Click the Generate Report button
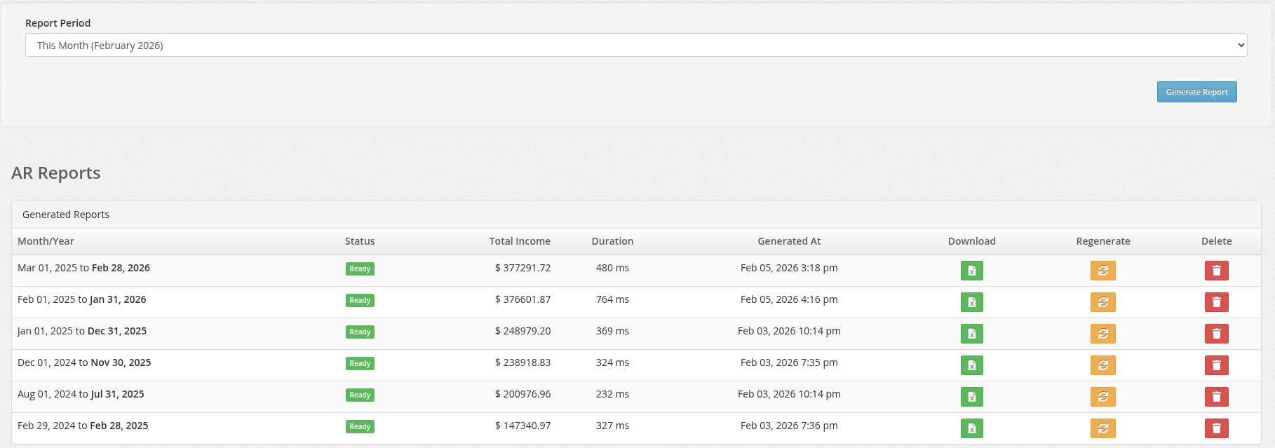 1196,92
